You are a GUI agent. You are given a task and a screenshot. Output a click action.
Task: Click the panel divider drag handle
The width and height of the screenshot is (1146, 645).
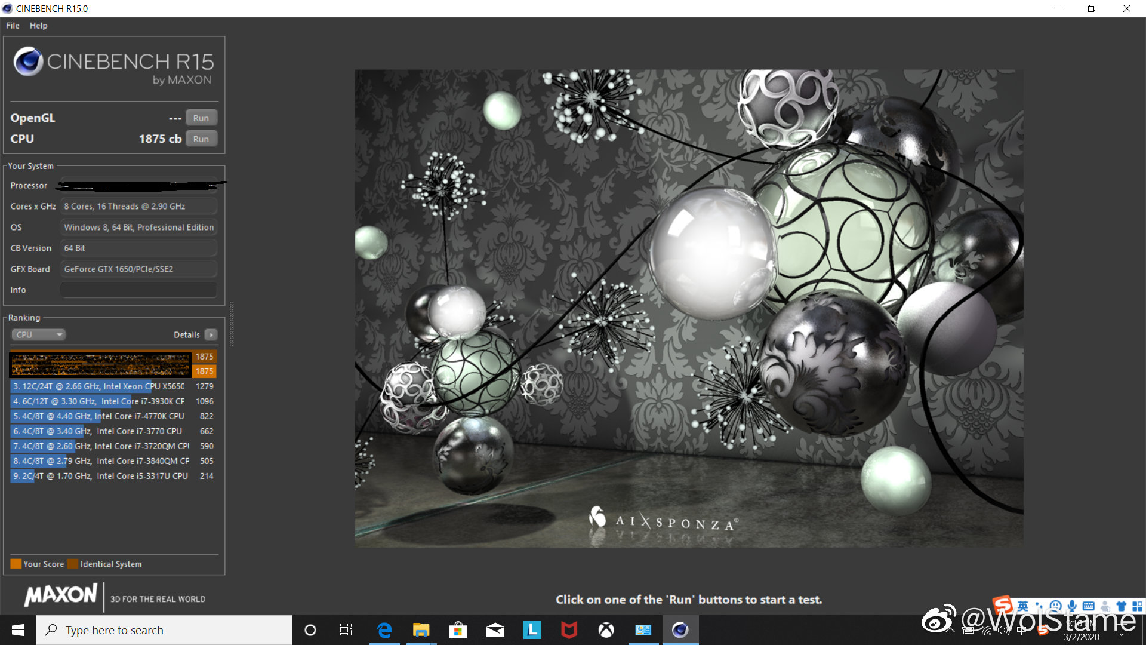(x=232, y=324)
